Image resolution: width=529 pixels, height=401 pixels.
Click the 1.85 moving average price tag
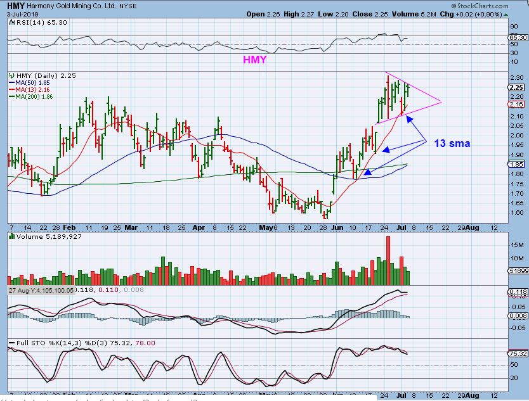point(516,165)
